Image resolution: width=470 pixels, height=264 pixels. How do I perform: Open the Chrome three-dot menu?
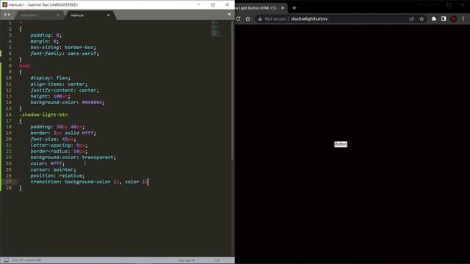coord(463,19)
